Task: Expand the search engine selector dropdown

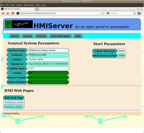Action: [x=108, y=13]
